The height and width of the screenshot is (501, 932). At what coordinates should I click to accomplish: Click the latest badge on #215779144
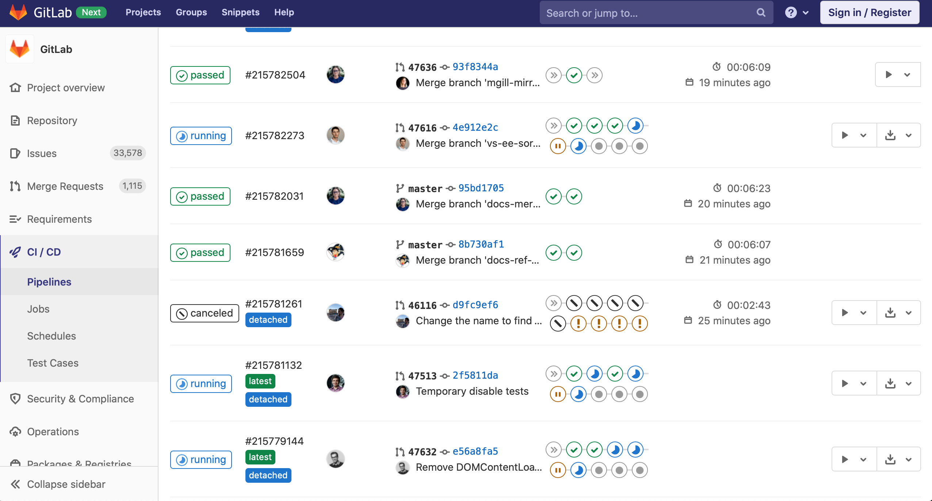point(260,457)
